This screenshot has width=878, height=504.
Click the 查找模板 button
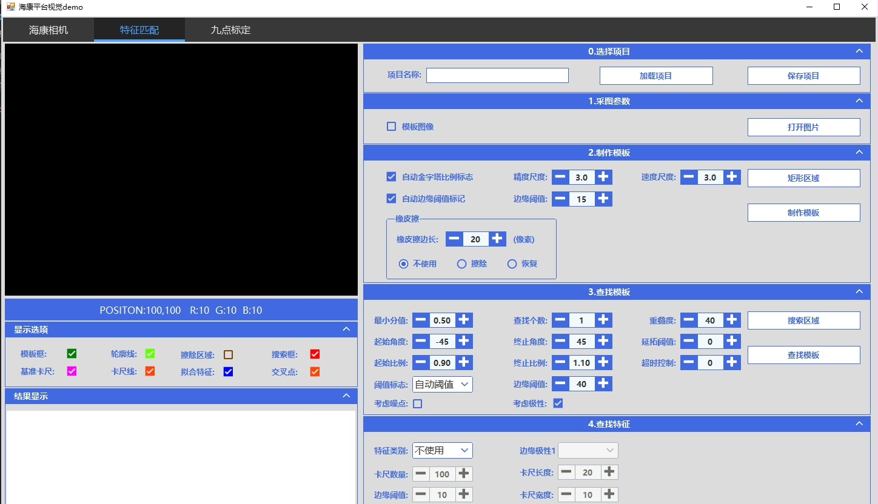[x=803, y=355]
